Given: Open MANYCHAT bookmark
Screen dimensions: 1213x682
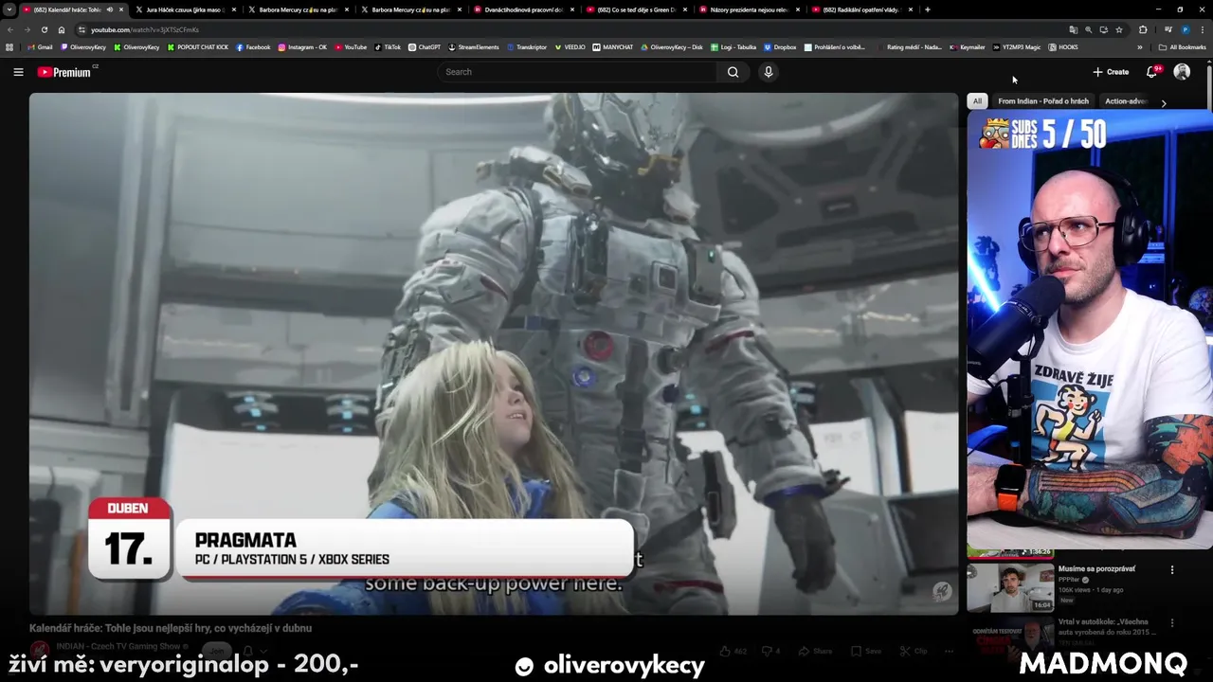Looking at the screenshot, I should [613, 46].
